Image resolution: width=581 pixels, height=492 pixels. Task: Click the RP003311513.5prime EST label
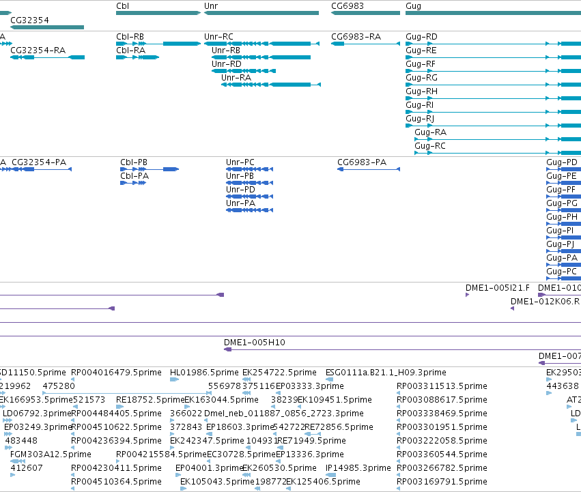tap(442, 386)
